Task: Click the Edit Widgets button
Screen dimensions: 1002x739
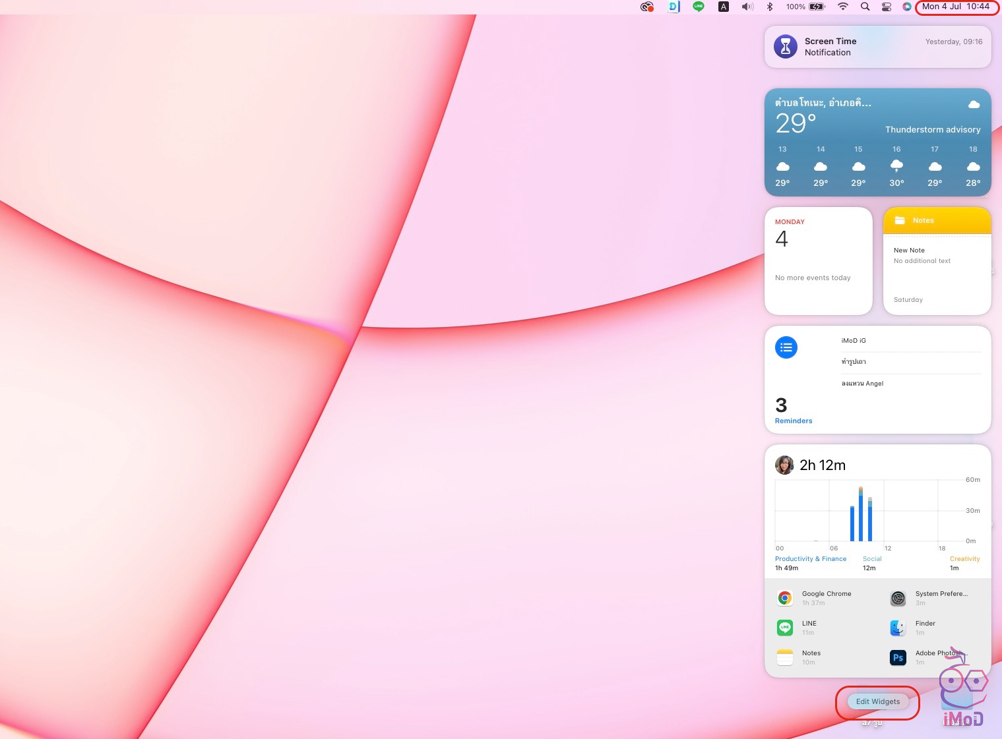Action: pos(877,701)
